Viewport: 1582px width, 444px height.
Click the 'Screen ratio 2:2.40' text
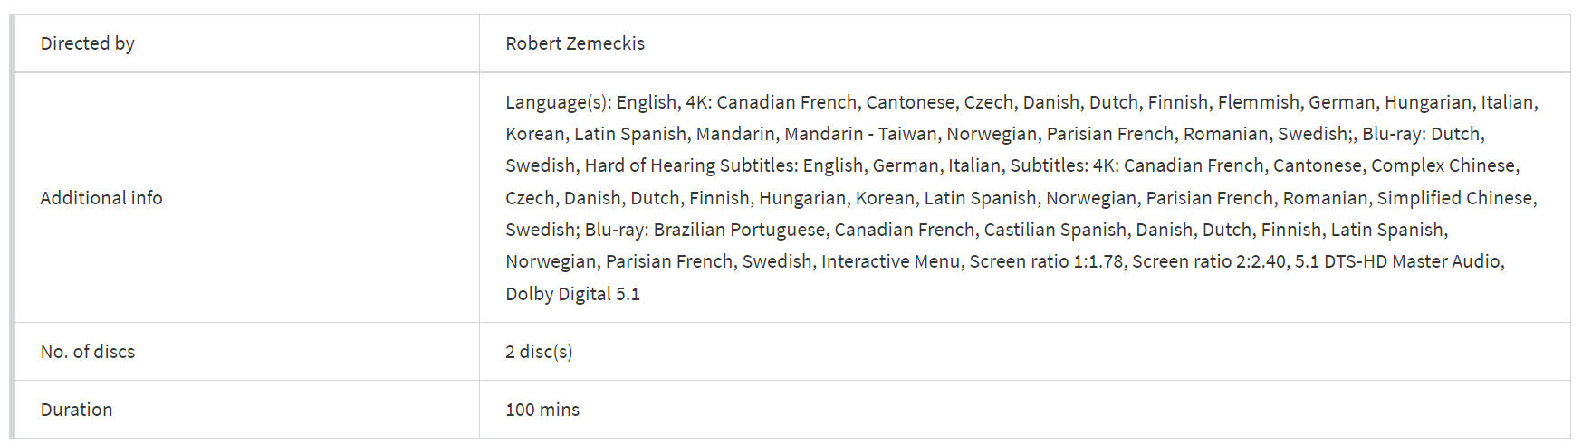pos(1209,261)
